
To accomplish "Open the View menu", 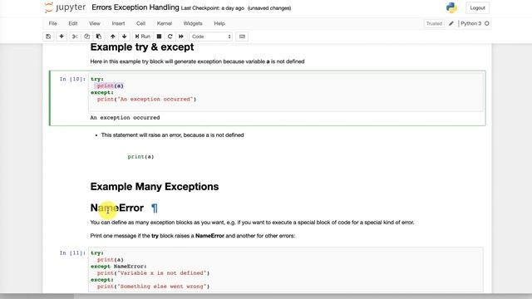I will click(95, 23).
